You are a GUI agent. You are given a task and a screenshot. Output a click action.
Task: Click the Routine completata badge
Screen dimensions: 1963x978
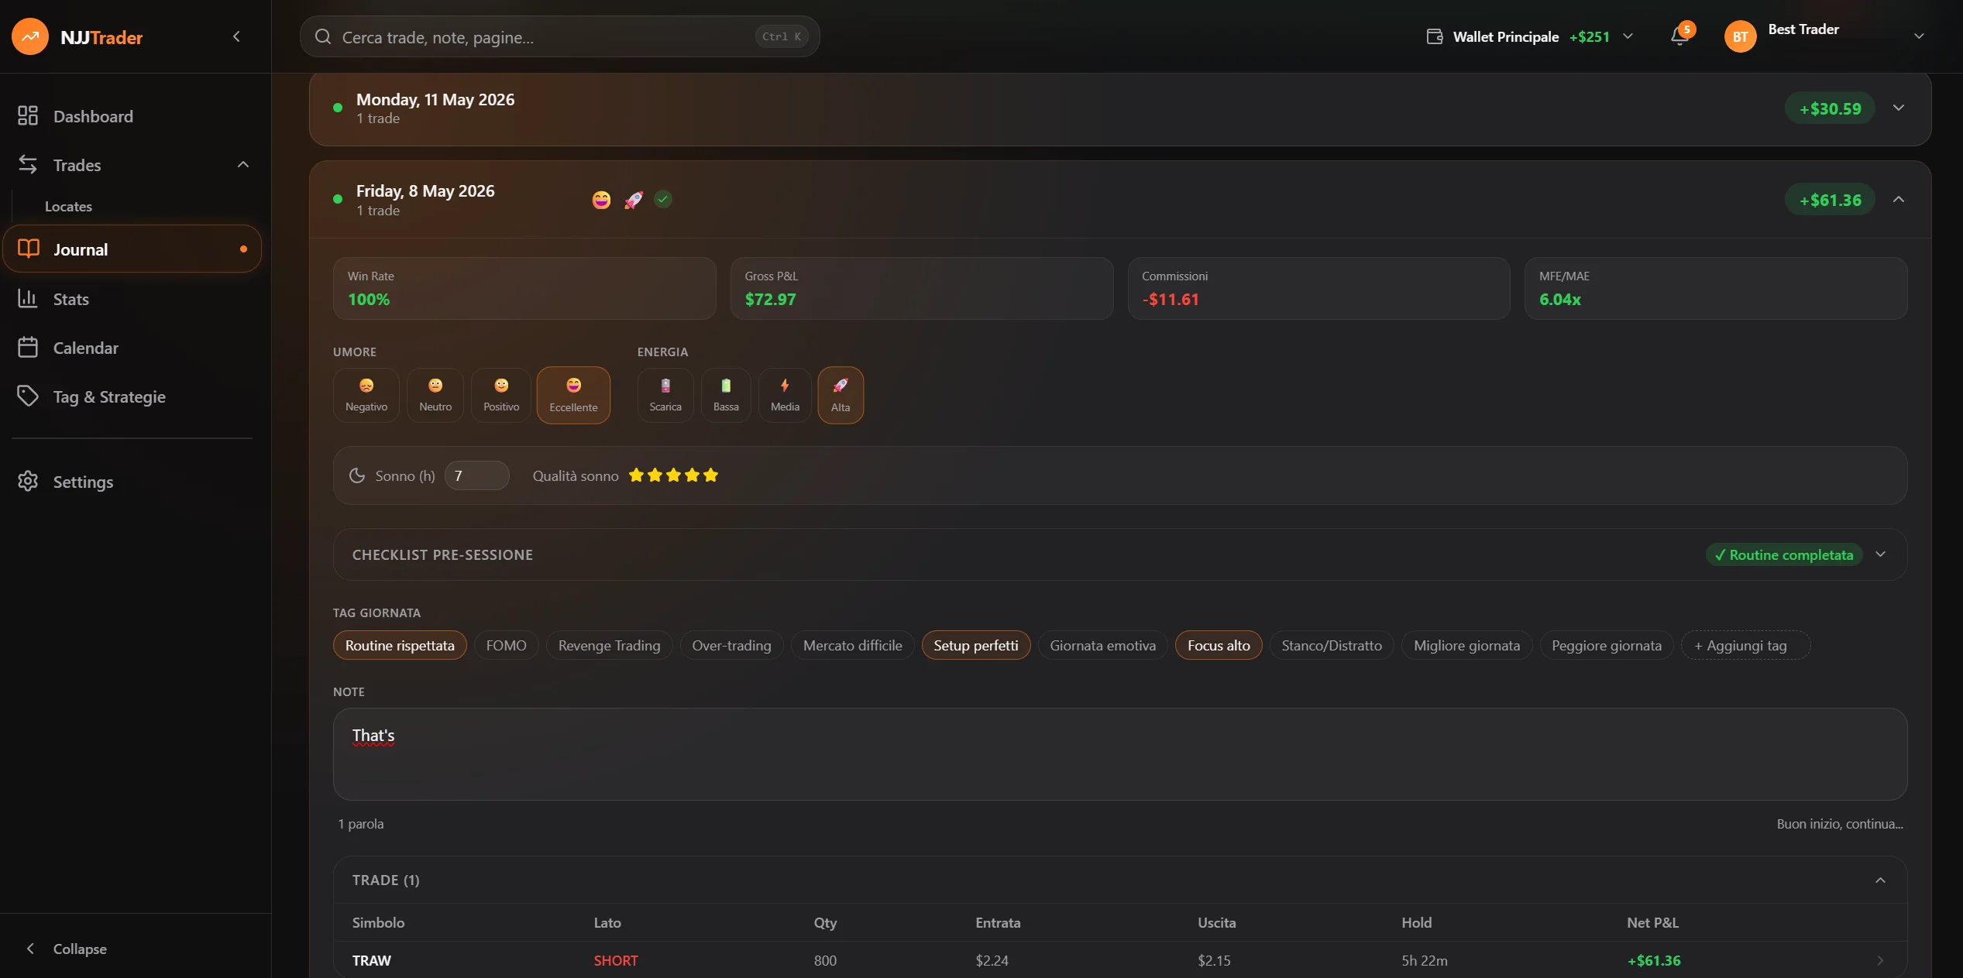pos(1784,554)
